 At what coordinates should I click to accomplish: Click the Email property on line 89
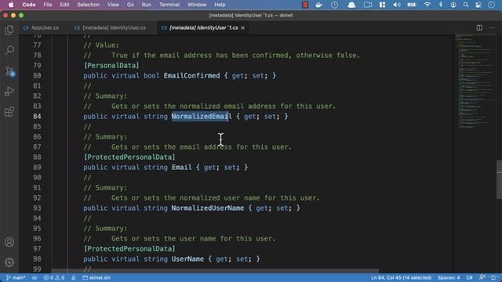click(181, 167)
